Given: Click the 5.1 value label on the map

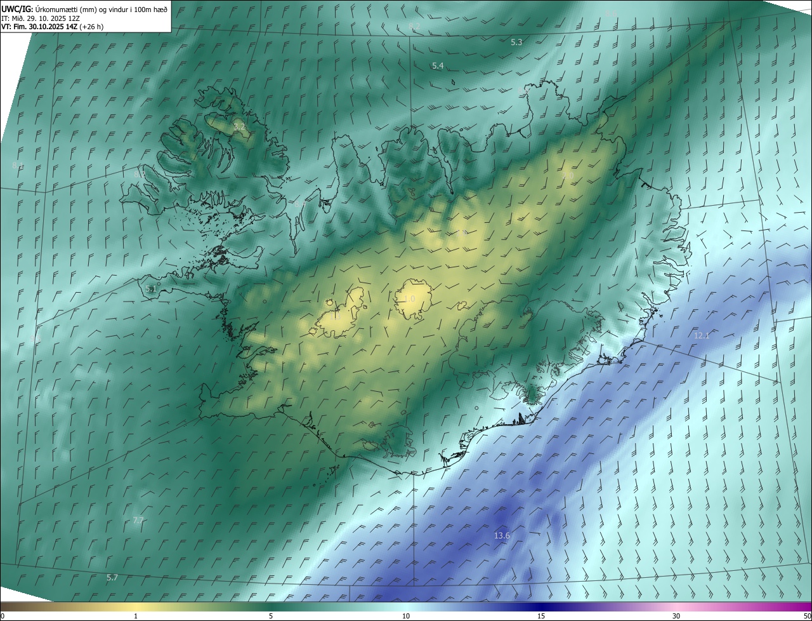Looking at the screenshot, I should pos(151,289).
